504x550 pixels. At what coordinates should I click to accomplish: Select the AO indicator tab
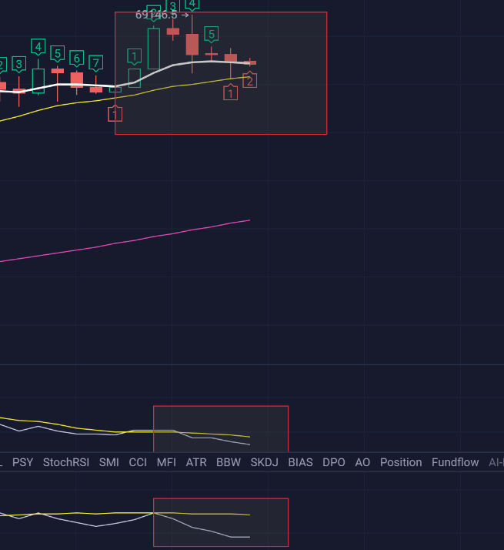point(362,462)
